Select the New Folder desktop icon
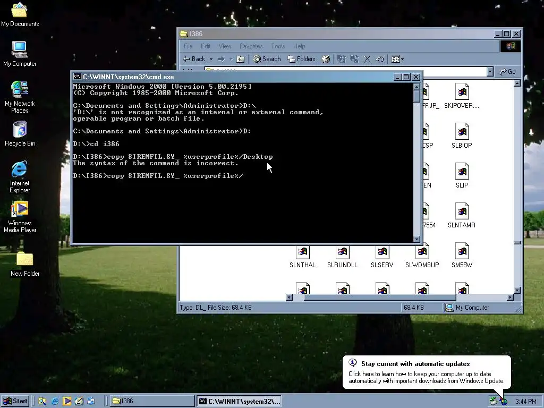544x408 pixels. (x=24, y=264)
